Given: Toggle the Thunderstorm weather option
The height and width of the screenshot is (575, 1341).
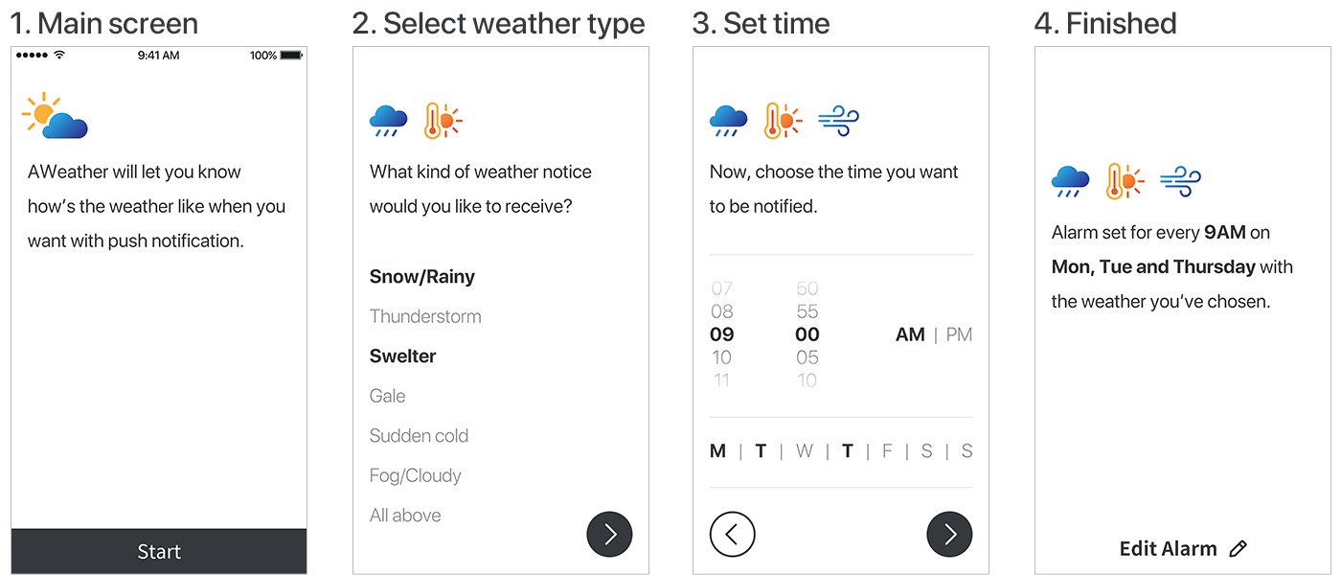Looking at the screenshot, I should [425, 316].
